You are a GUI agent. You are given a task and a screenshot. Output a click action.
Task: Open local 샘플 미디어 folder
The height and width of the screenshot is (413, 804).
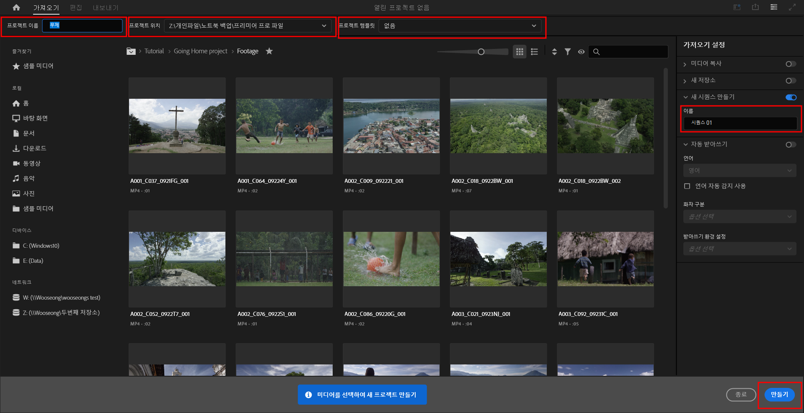pos(33,208)
